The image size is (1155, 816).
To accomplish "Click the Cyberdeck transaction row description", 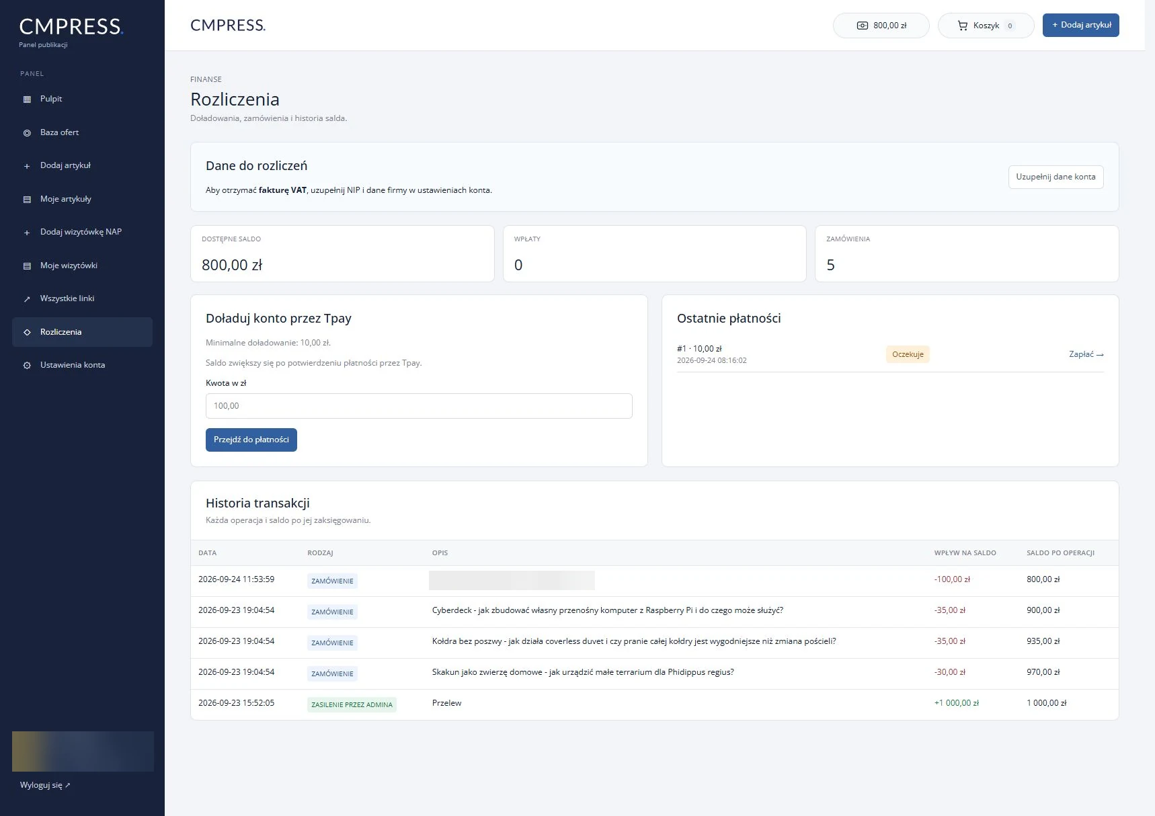I will [607, 610].
